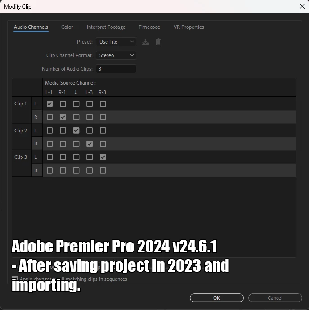The image size is (309, 310).
Task: Open the Clip Channel Format dropdown
Action: 116,55
